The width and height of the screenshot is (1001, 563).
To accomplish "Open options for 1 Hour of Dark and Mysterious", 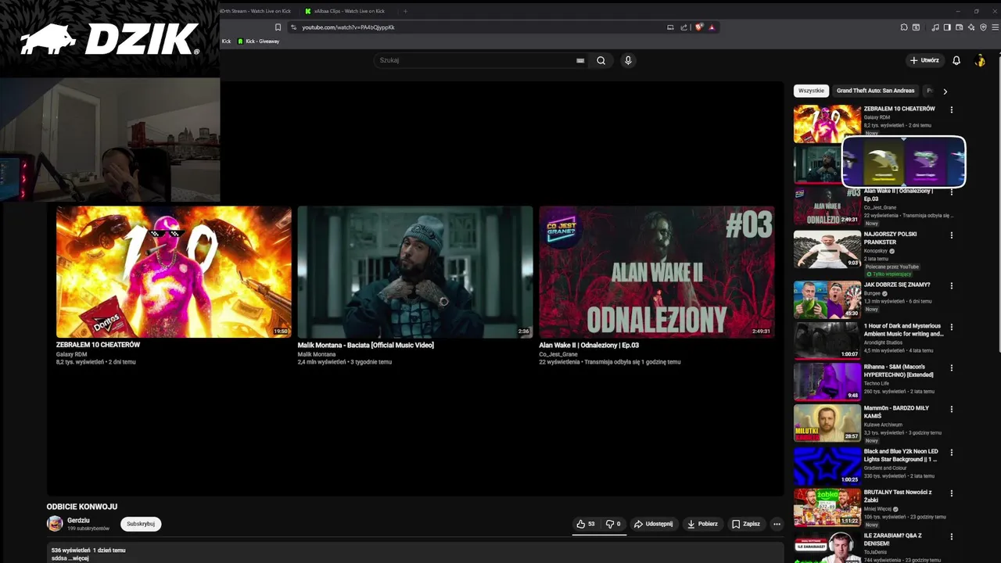I will [952, 327].
